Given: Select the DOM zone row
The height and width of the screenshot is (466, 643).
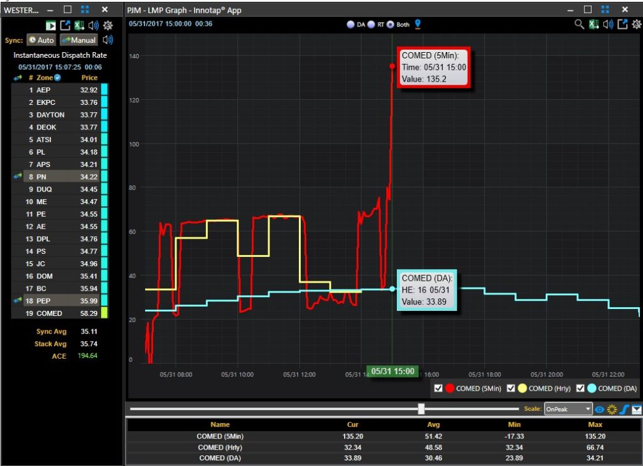Looking at the screenshot, I should coord(60,276).
